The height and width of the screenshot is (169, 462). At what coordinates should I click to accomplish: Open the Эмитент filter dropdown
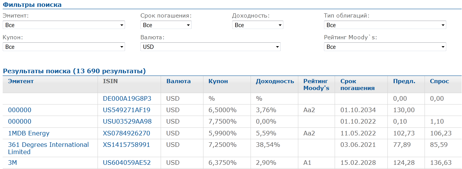point(63,25)
